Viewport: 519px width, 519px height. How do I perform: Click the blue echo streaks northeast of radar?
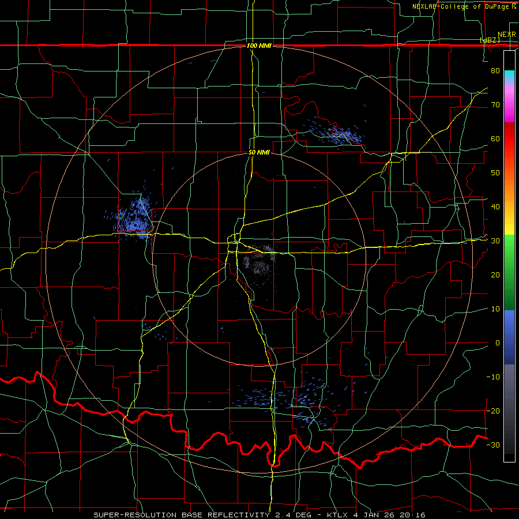[x=336, y=133]
